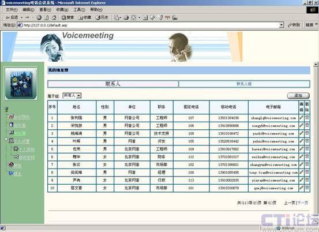Open the highlighted green sidebar tree item

tap(17, 133)
